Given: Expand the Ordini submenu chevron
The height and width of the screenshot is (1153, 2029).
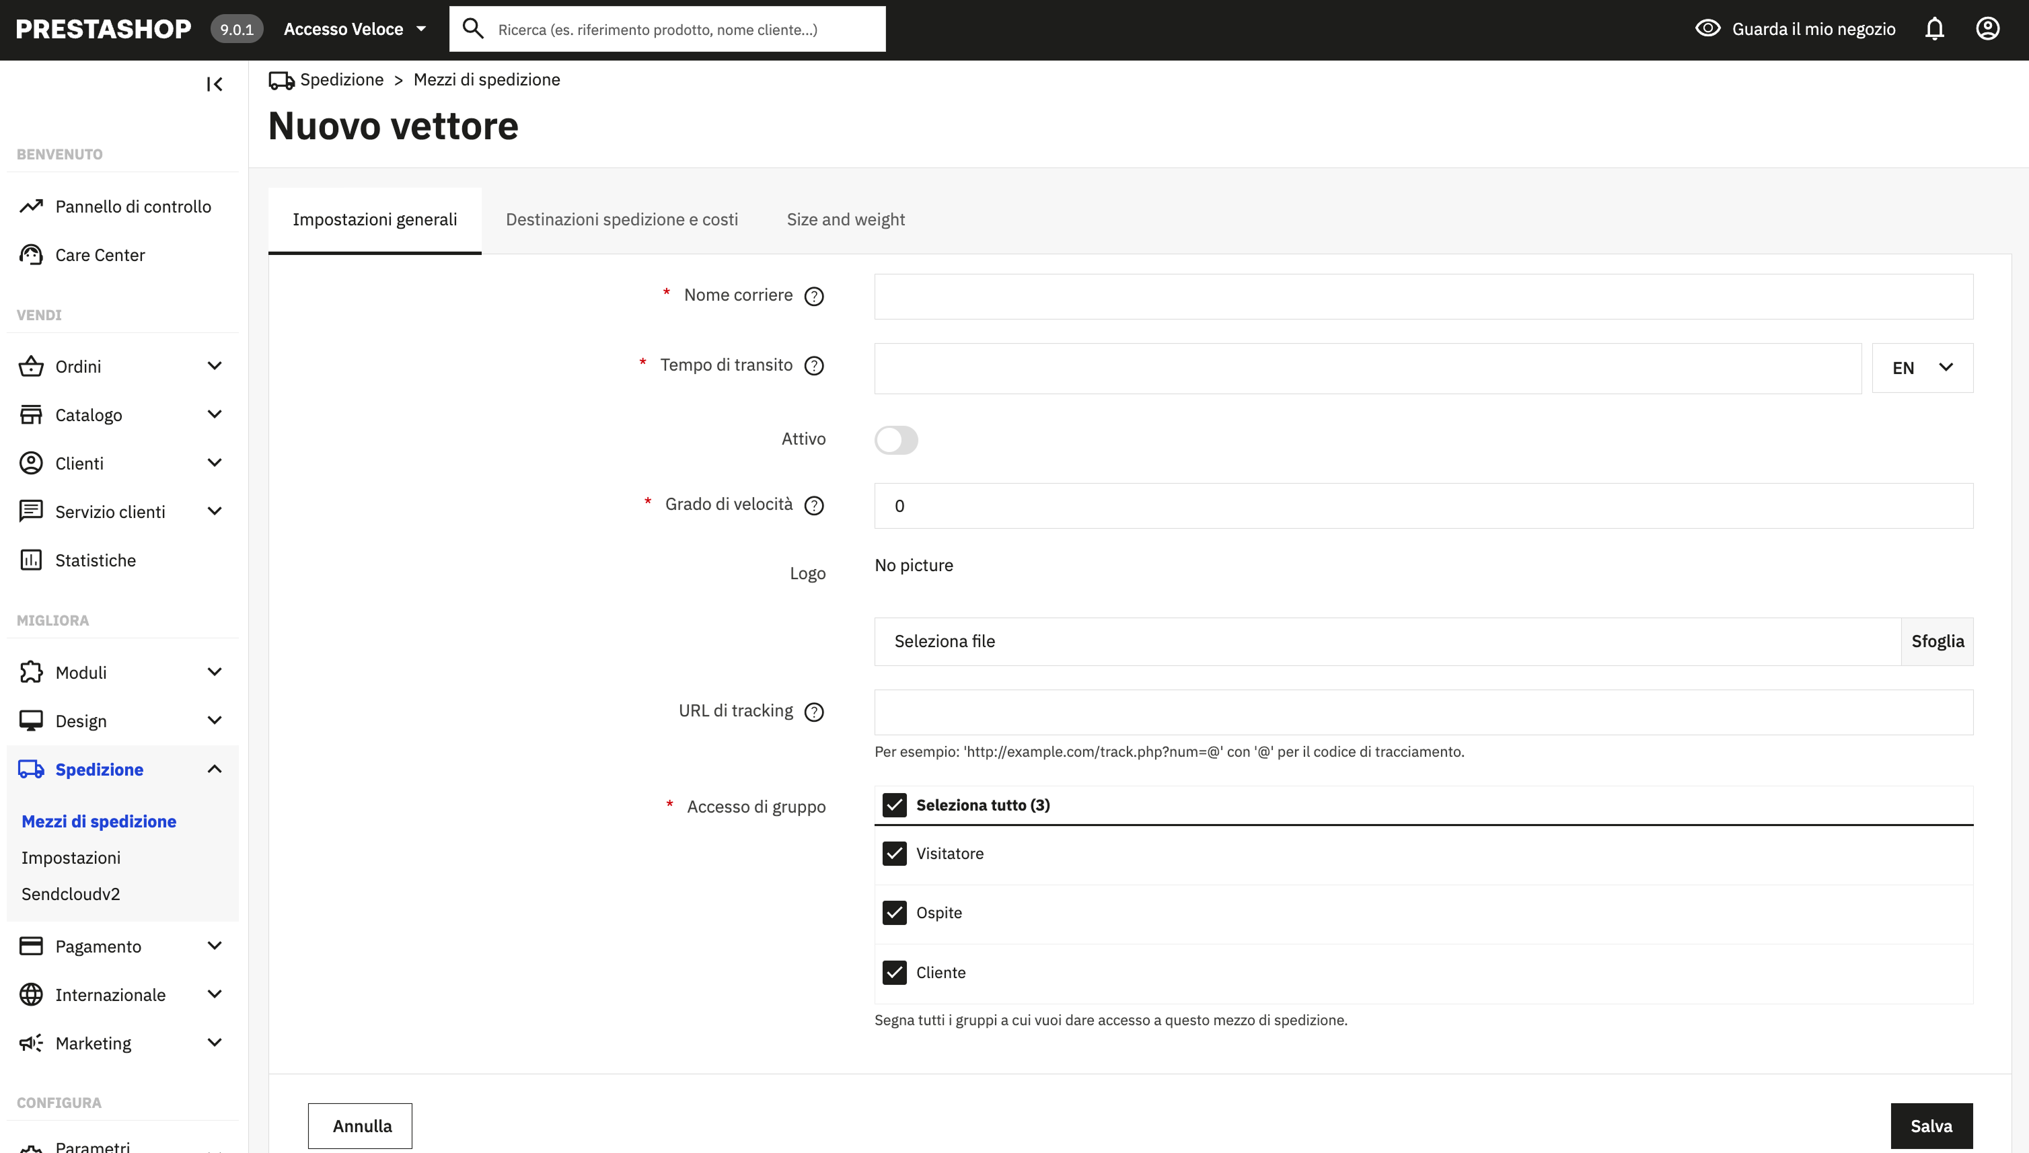Looking at the screenshot, I should [x=214, y=366].
